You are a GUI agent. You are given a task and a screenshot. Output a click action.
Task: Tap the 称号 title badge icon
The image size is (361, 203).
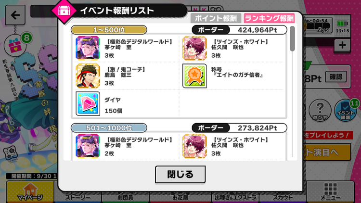click(194, 76)
